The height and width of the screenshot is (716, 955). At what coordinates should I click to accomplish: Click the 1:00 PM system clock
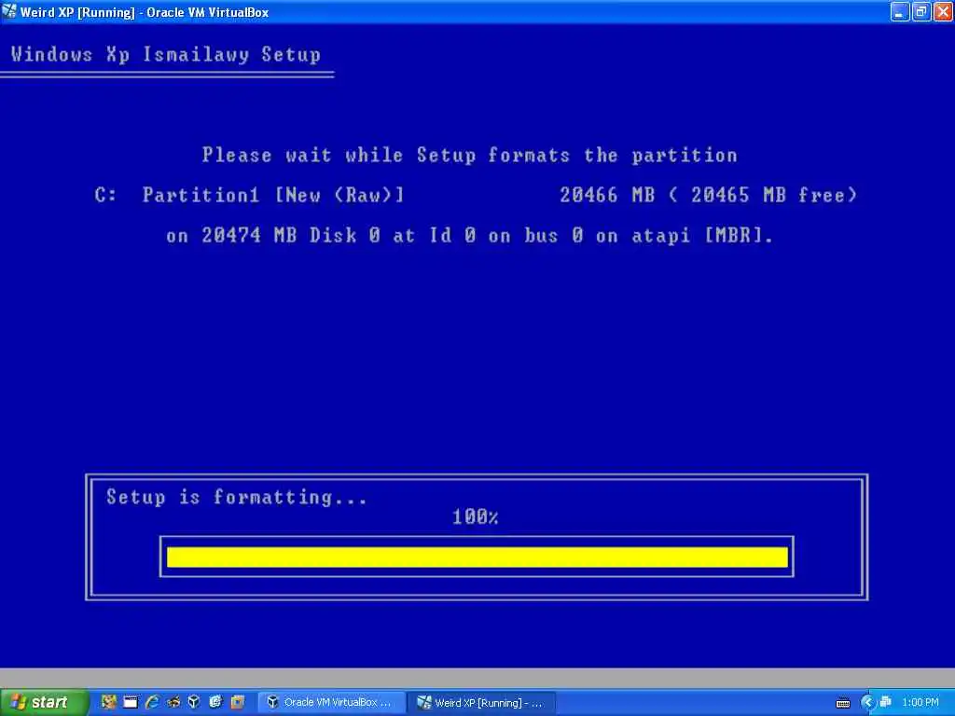[x=920, y=703]
